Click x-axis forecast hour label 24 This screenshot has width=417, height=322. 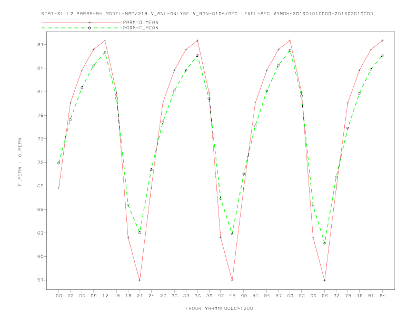pyautogui.click(x=151, y=296)
